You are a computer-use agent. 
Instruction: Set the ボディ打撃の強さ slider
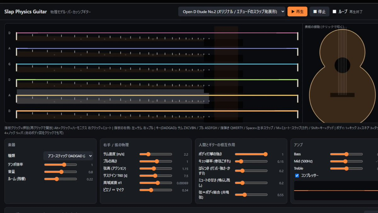(251, 154)
